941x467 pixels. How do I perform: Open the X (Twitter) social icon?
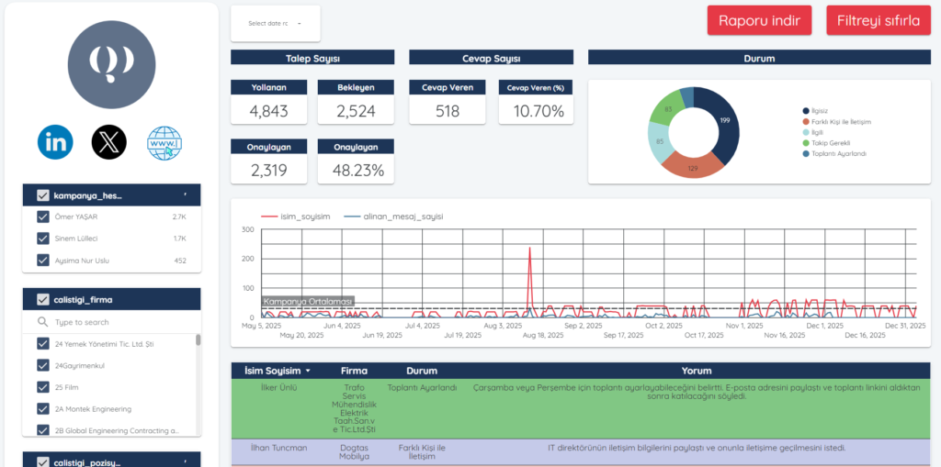[109, 141]
